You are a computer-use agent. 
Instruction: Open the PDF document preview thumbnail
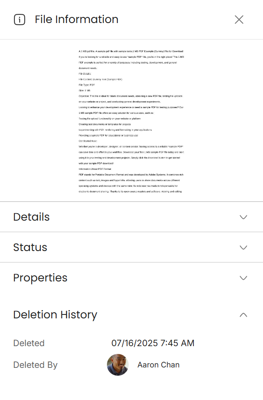click(x=131, y=121)
